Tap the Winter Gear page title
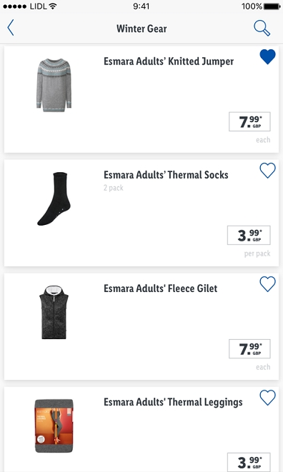The height and width of the screenshot is (472, 283). [141, 29]
